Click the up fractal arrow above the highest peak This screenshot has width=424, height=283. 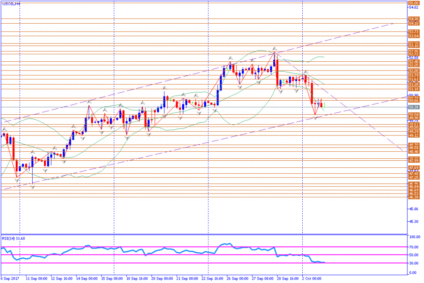[x=274, y=49]
